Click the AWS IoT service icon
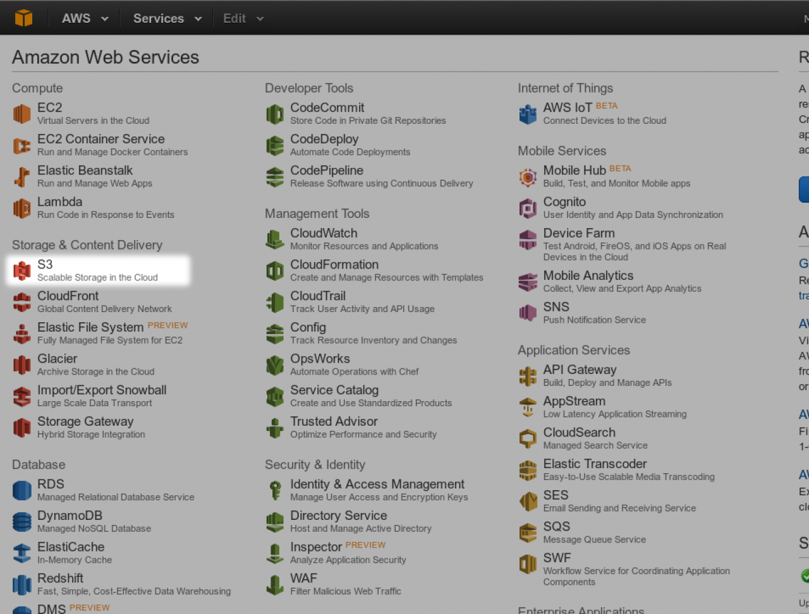The image size is (809, 614). (528, 114)
